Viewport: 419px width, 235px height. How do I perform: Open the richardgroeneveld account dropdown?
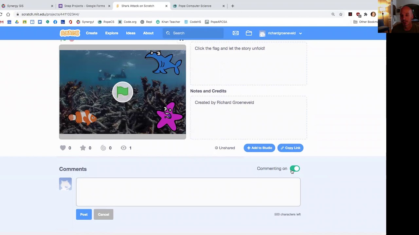click(x=281, y=33)
